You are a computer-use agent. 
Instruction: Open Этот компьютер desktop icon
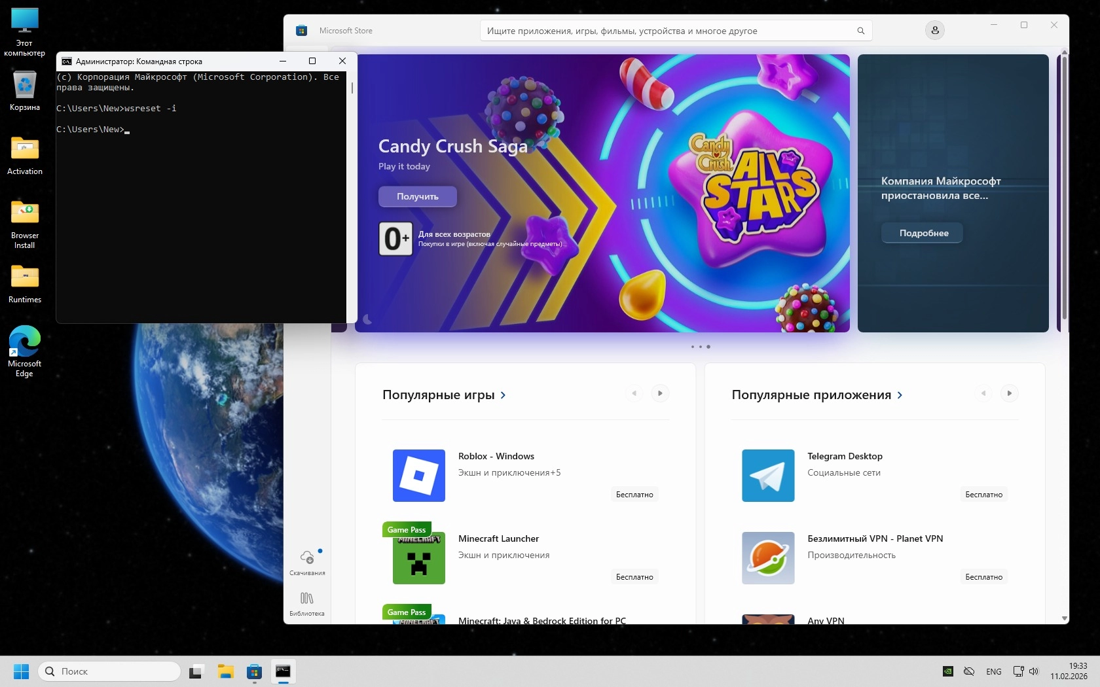click(x=25, y=32)
